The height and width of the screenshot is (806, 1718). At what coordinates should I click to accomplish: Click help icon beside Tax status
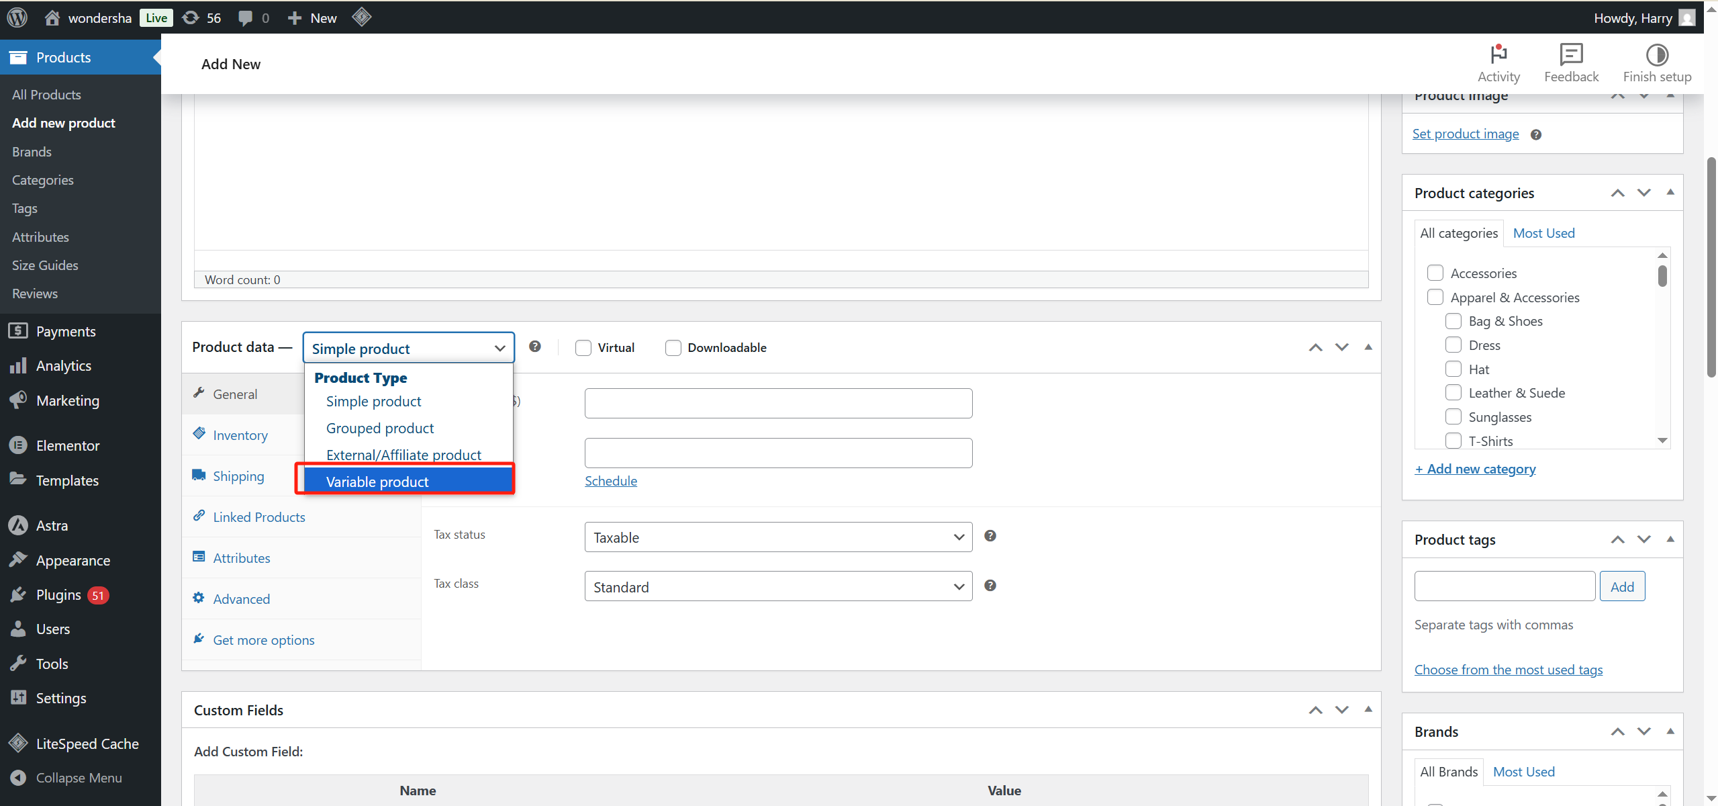[x=990, y=536]
